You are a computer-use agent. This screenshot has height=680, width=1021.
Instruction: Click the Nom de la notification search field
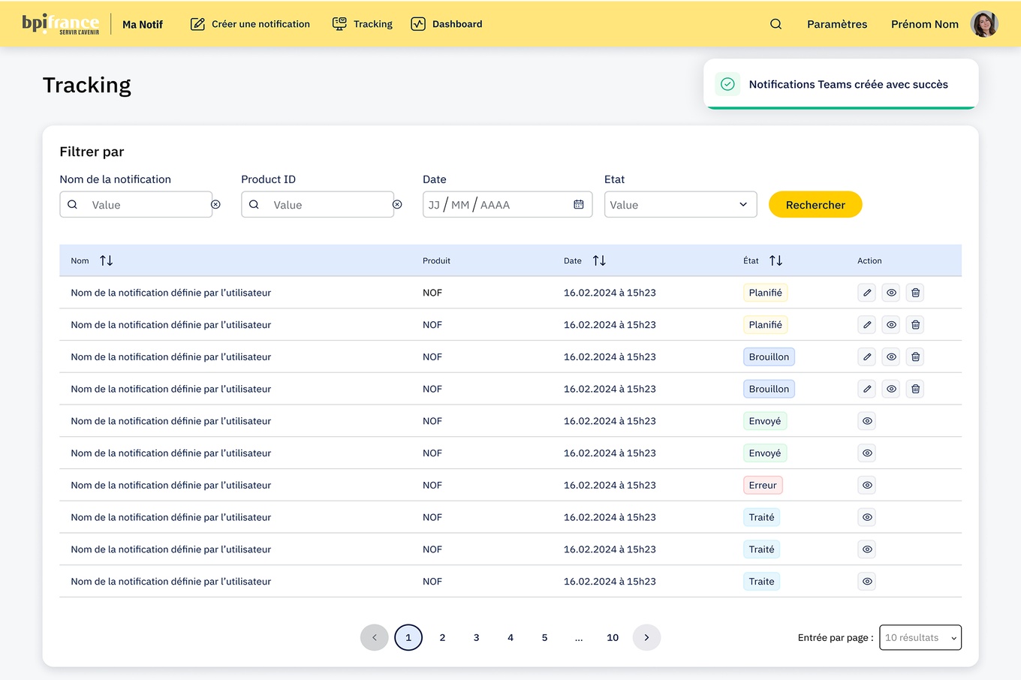pyautogui.click(x=136, y=204)
